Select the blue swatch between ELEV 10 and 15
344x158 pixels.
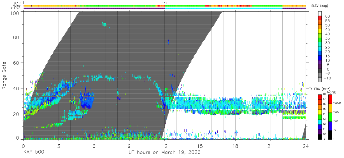tap(320, 58)
